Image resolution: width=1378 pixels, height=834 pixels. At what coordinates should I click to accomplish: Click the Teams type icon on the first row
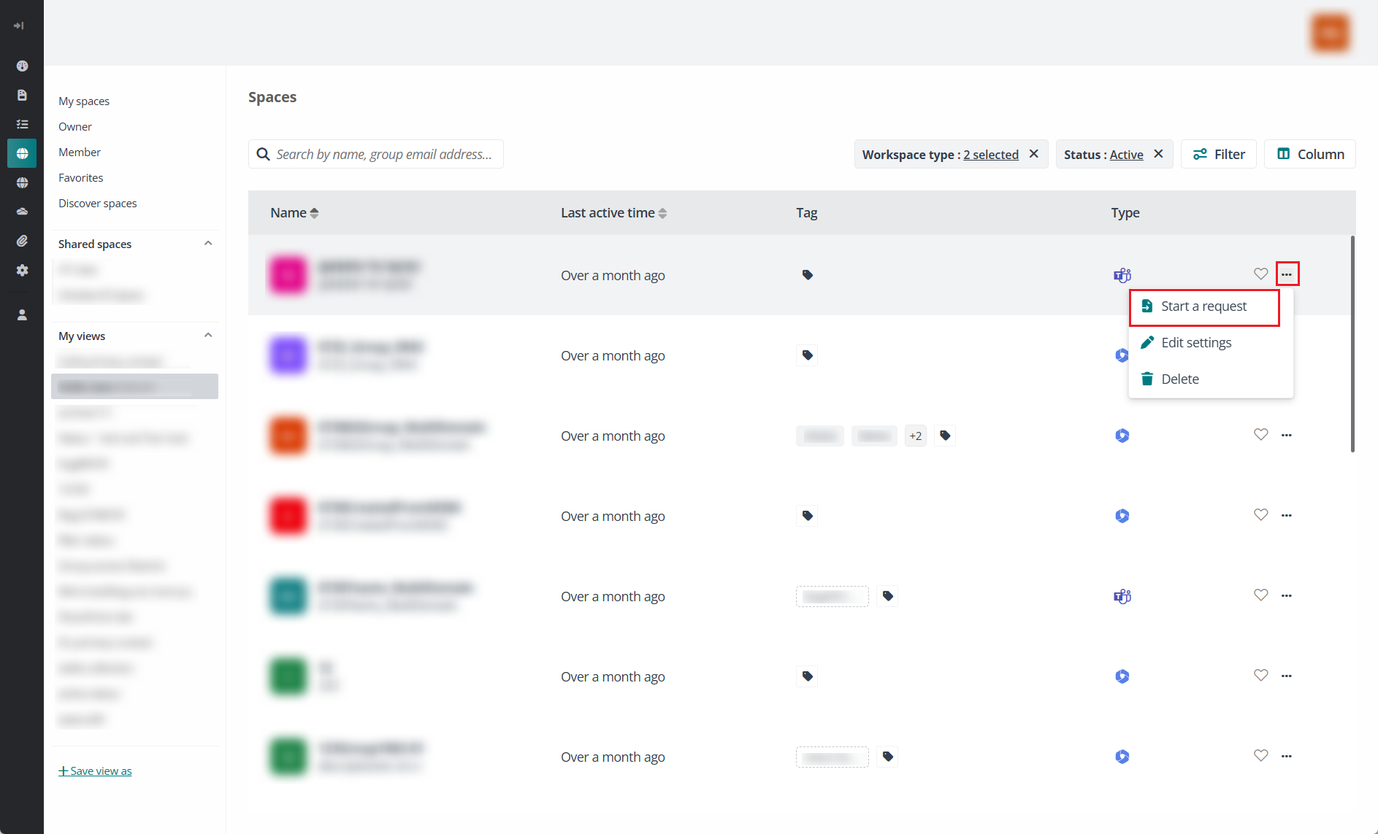[1122, 275]
